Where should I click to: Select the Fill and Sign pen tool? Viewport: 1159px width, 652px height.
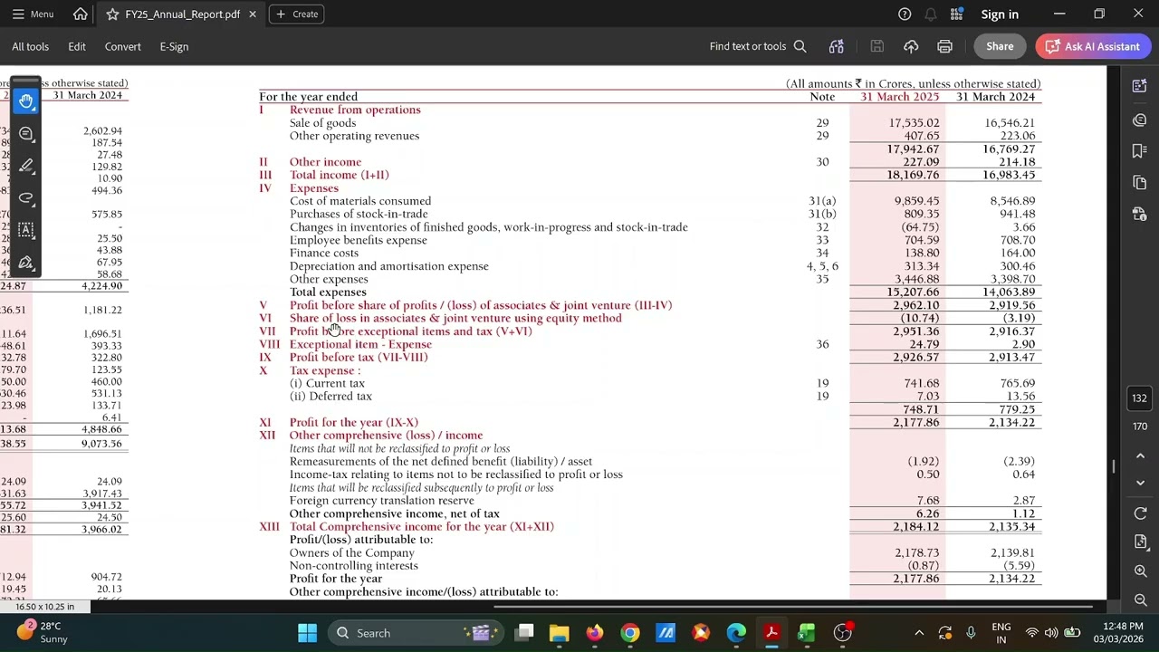pyautogui.click(x=26, y=263)
